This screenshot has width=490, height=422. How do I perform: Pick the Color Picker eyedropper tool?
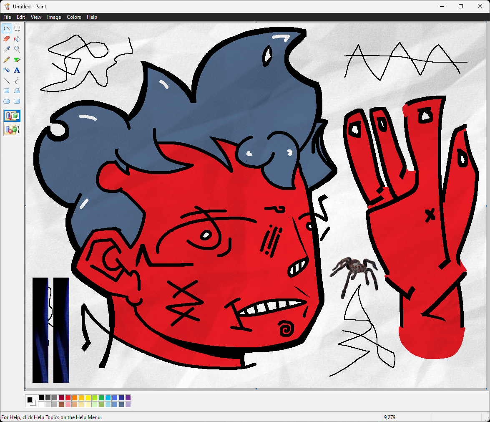tap(7, 49)
